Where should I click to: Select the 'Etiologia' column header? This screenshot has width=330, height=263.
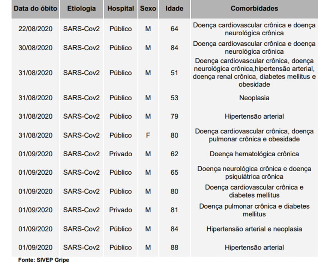click(x=81, y=8)
